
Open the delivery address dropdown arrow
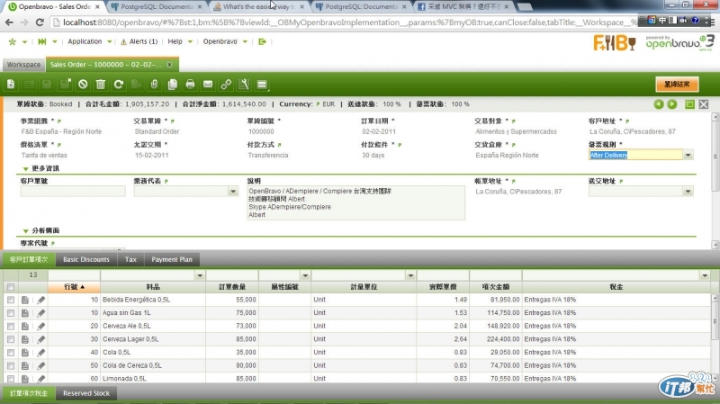[x=688, y=192]
